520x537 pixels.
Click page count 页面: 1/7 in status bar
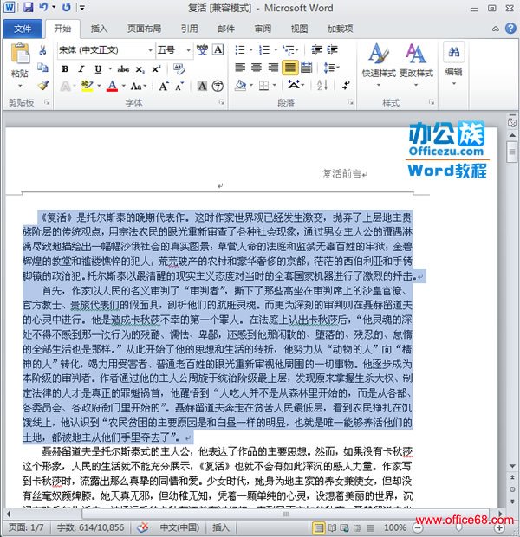point(26,527)
